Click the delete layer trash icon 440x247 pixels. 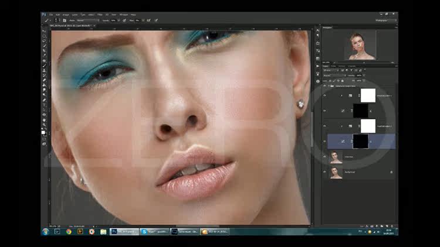(x=392, y=226)
